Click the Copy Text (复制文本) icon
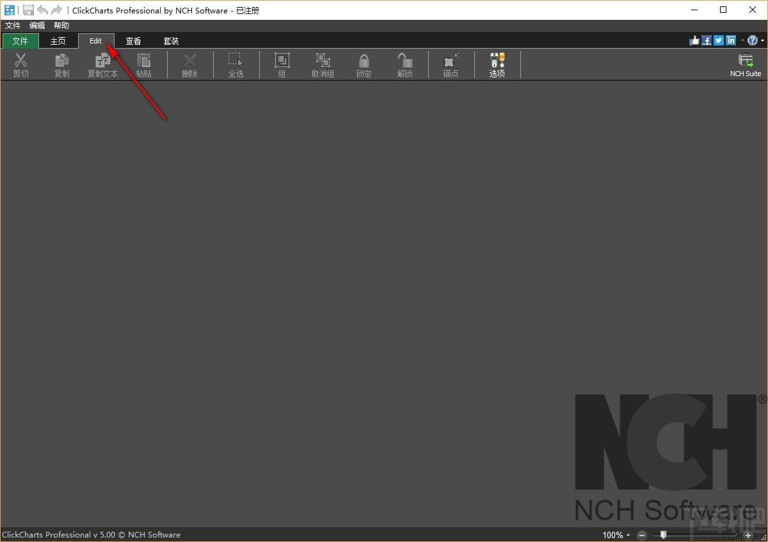Image resolution: width=768 pixels, height=542 pixels. click(103, 61)
